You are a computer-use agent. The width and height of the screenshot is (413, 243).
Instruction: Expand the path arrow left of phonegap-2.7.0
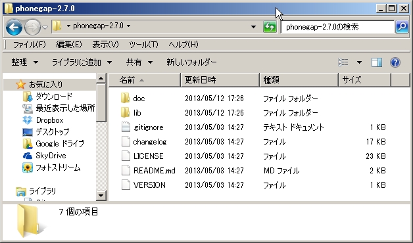point(68,26)
